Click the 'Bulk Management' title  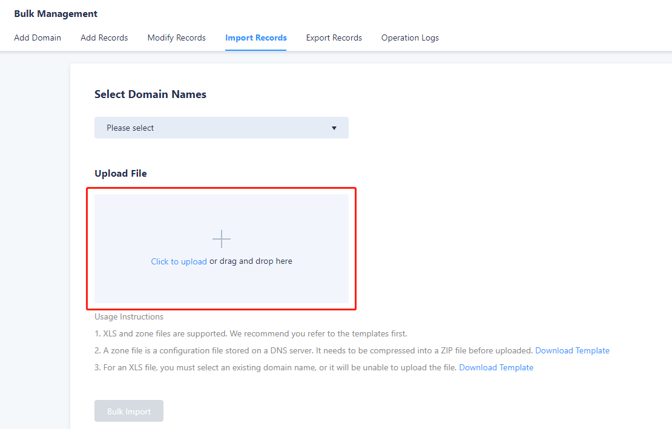tap(56, 14)
